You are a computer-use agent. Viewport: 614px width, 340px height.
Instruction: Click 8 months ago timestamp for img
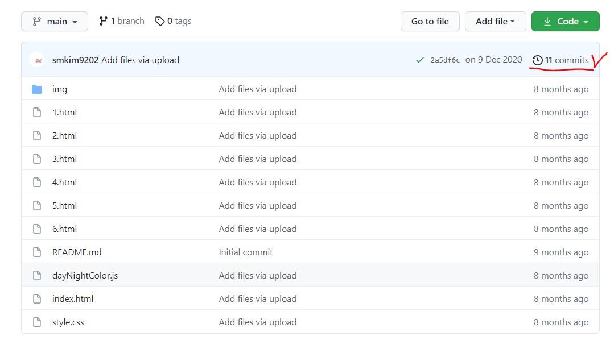561,89
